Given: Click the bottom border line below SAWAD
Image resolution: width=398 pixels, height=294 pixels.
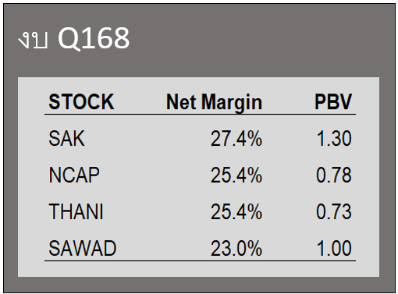Looking at the screenshot, I should (x=200, y=260).
